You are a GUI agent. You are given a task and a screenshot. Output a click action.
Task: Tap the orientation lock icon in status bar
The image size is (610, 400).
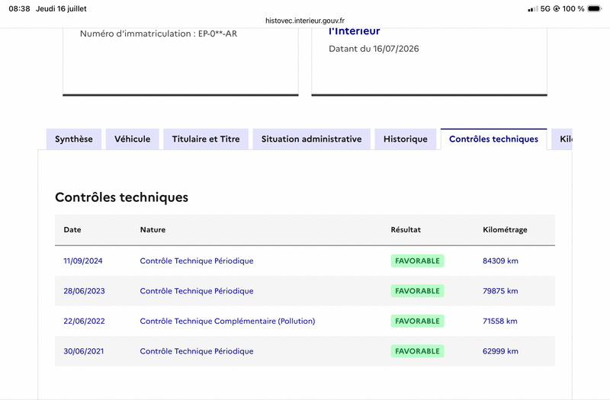pos(557,8)
